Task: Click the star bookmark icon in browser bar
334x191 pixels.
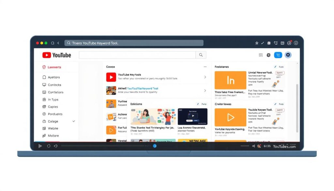Action: pos(257,43)
